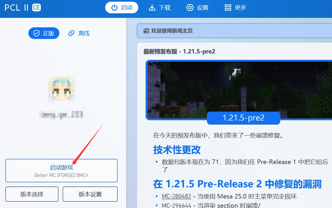The image size is (332, 208).
Task: Click the chain link icon beside 离线
Action: coord(71,33)
